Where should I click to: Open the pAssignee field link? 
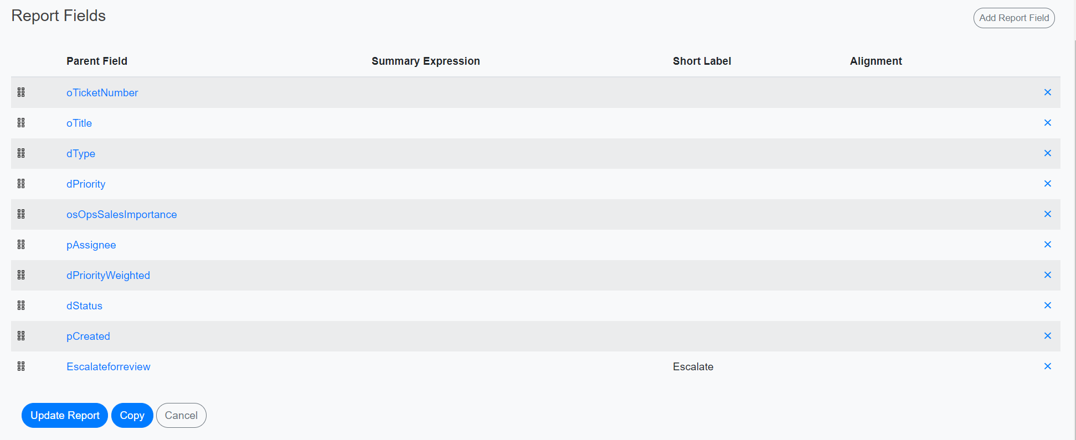pos(91,245)
